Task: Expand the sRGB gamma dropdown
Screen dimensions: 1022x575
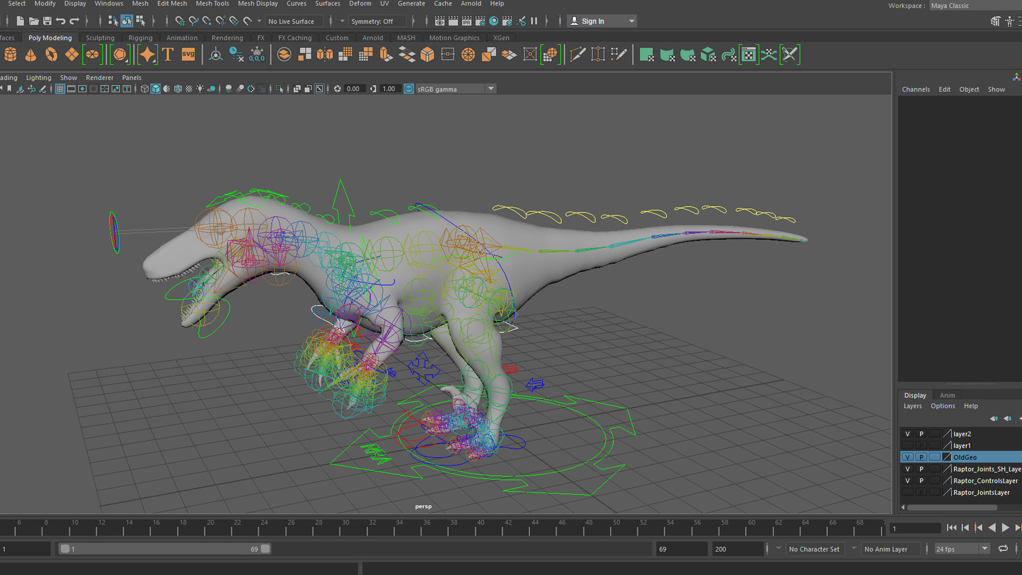Action: [491, 89]
